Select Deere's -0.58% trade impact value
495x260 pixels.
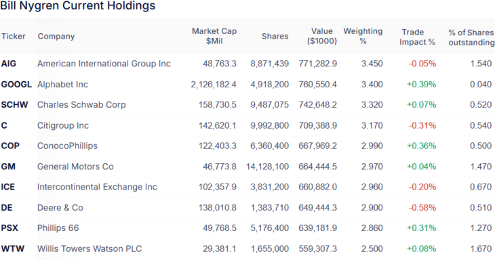click(422, 208)
